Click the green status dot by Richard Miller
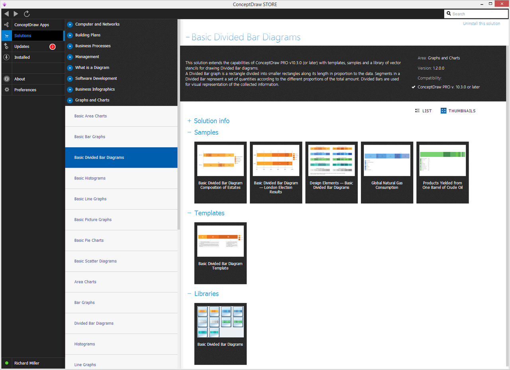 (7, 363)
